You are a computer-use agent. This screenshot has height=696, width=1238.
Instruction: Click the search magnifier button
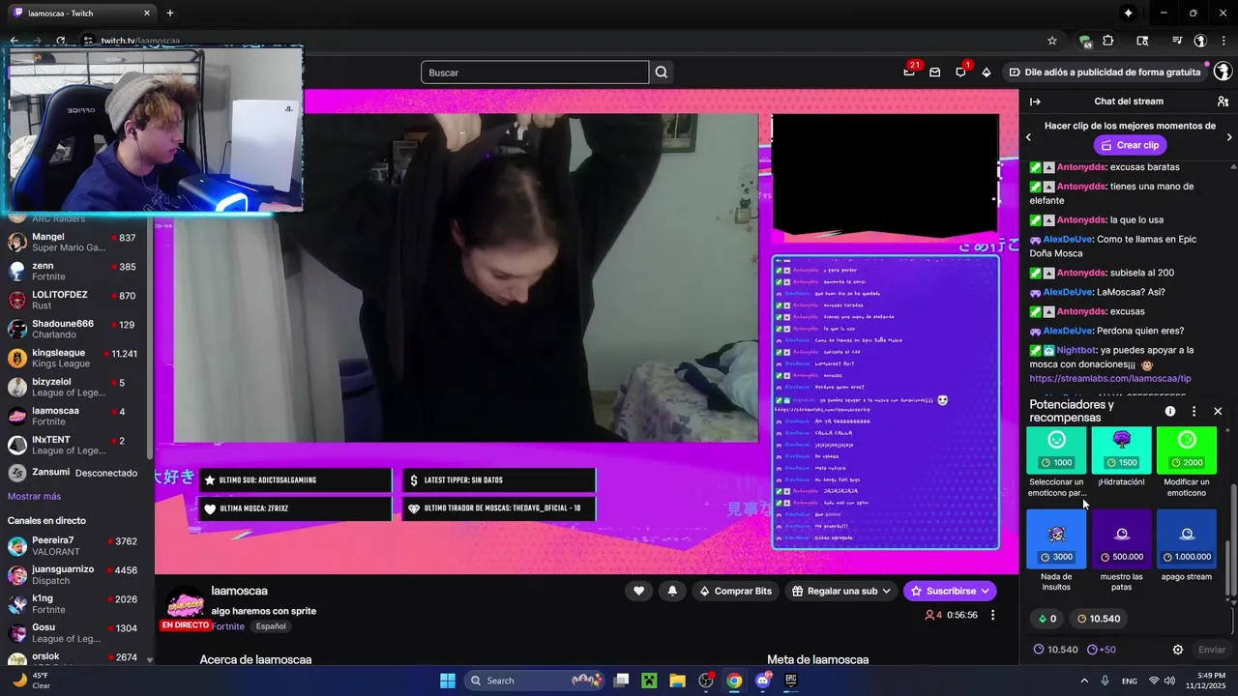click(662, 72)
